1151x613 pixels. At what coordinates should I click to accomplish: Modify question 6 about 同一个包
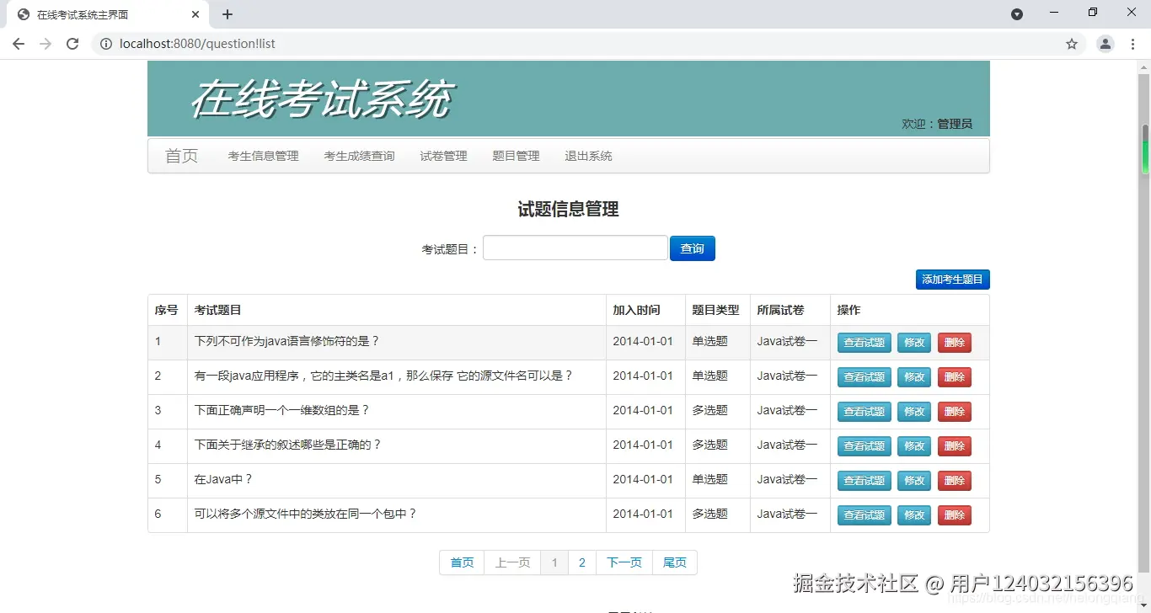click(x=914, y=515)
